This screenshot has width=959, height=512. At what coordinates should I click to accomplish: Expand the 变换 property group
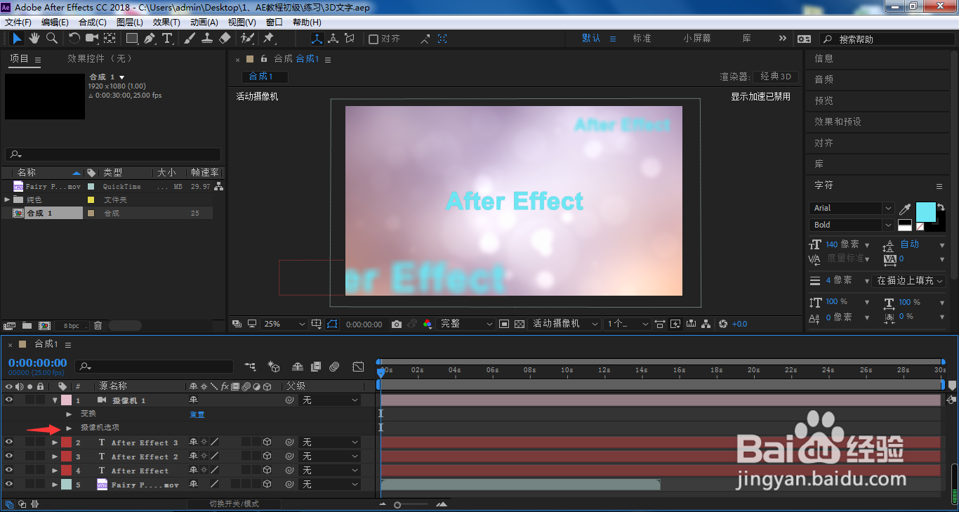coord(69,414)
